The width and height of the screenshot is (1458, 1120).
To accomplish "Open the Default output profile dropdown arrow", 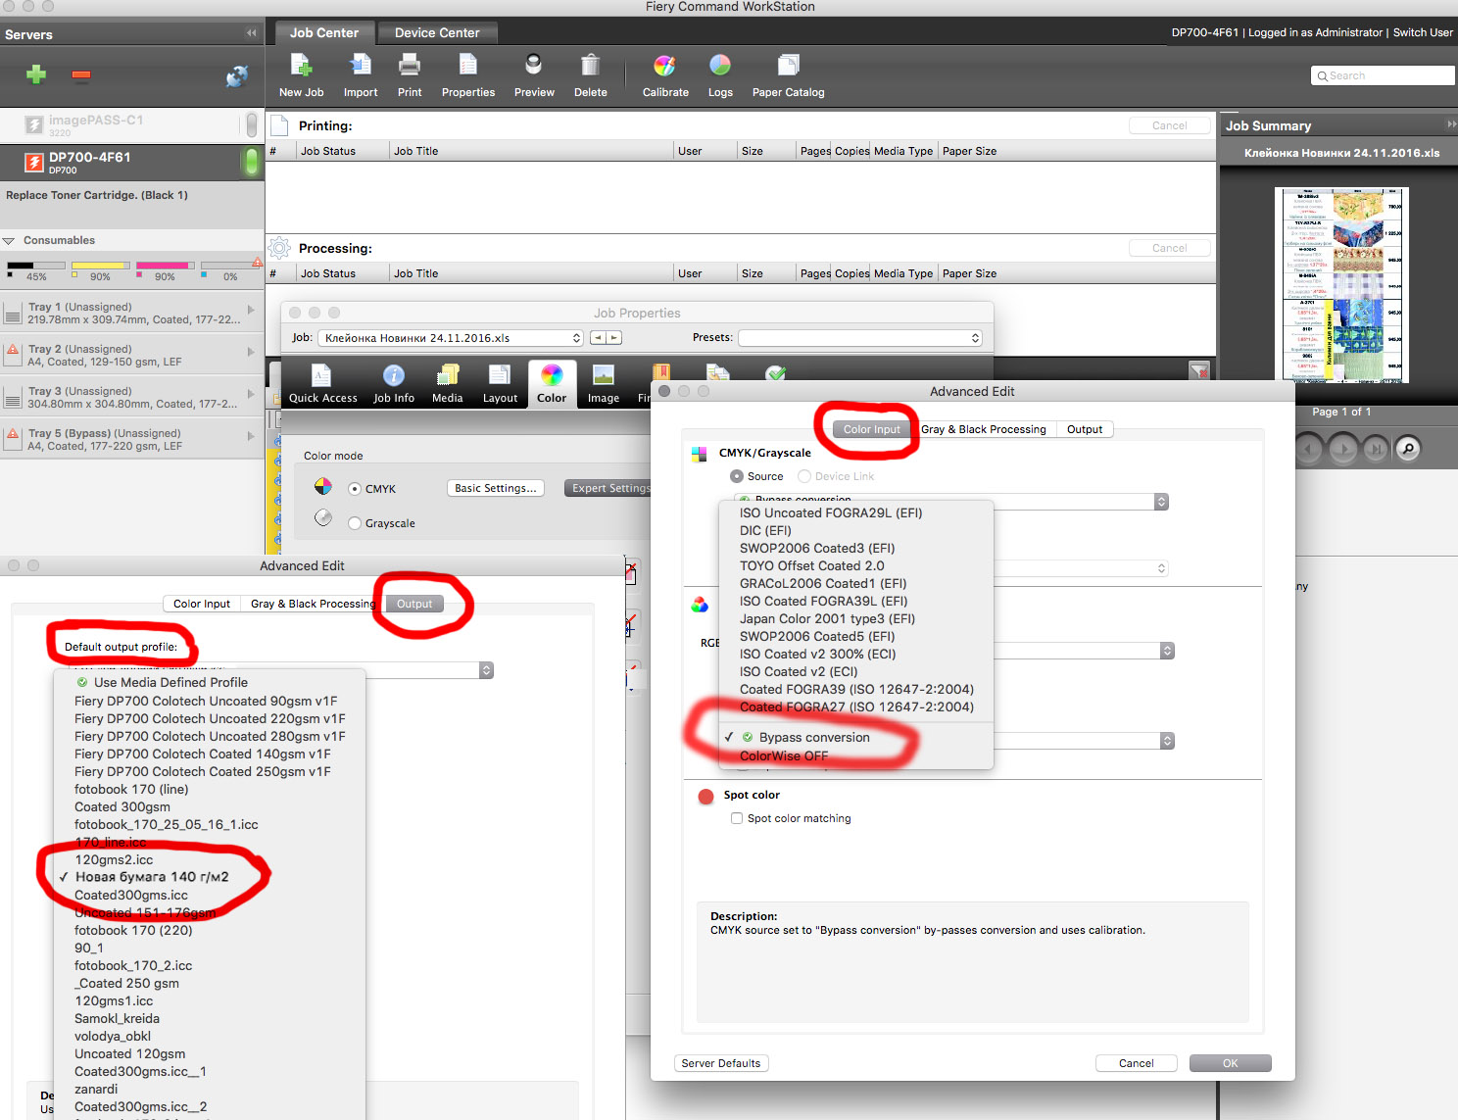I will pos(486,670).
